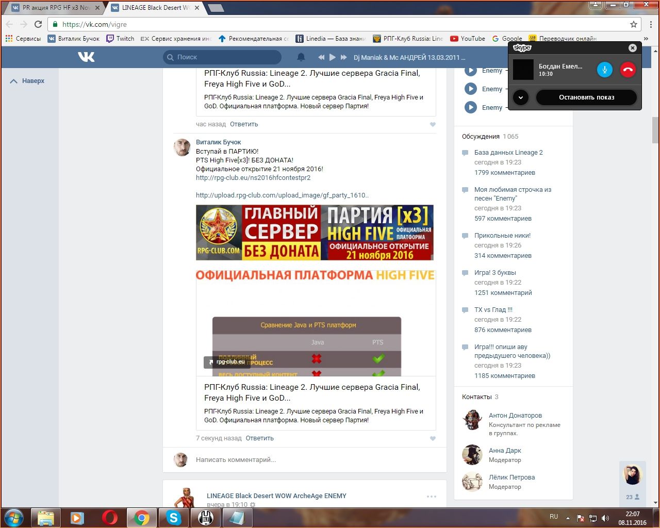
Task: Go back to the previous page
Action: point(9,24)
